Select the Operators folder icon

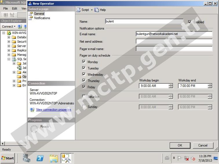(19, 76)
